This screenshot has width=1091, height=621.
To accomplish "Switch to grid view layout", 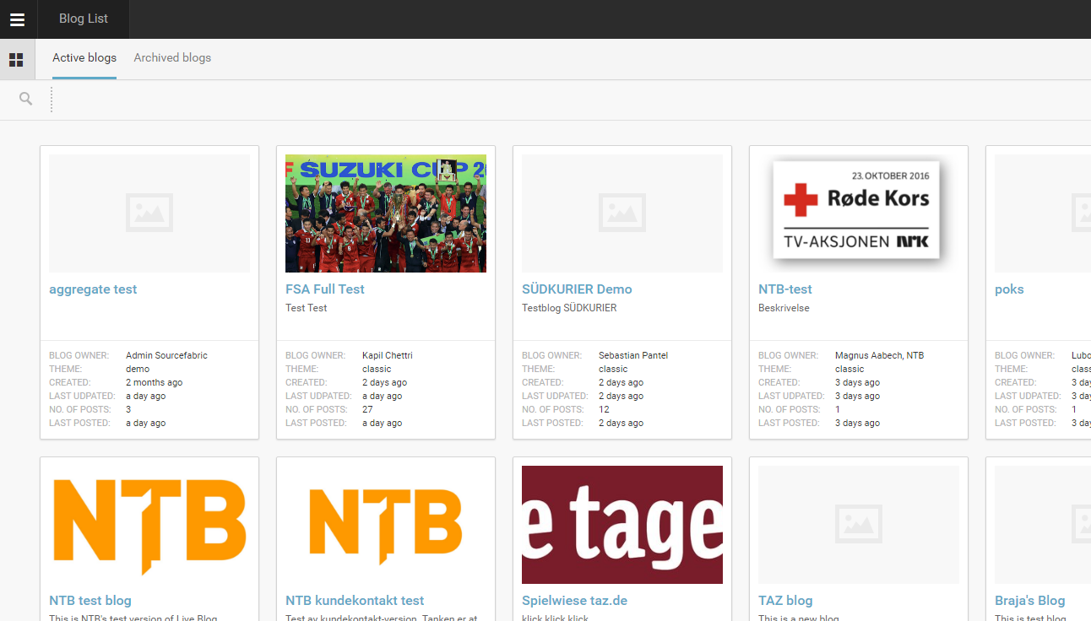I will (16, 60).
